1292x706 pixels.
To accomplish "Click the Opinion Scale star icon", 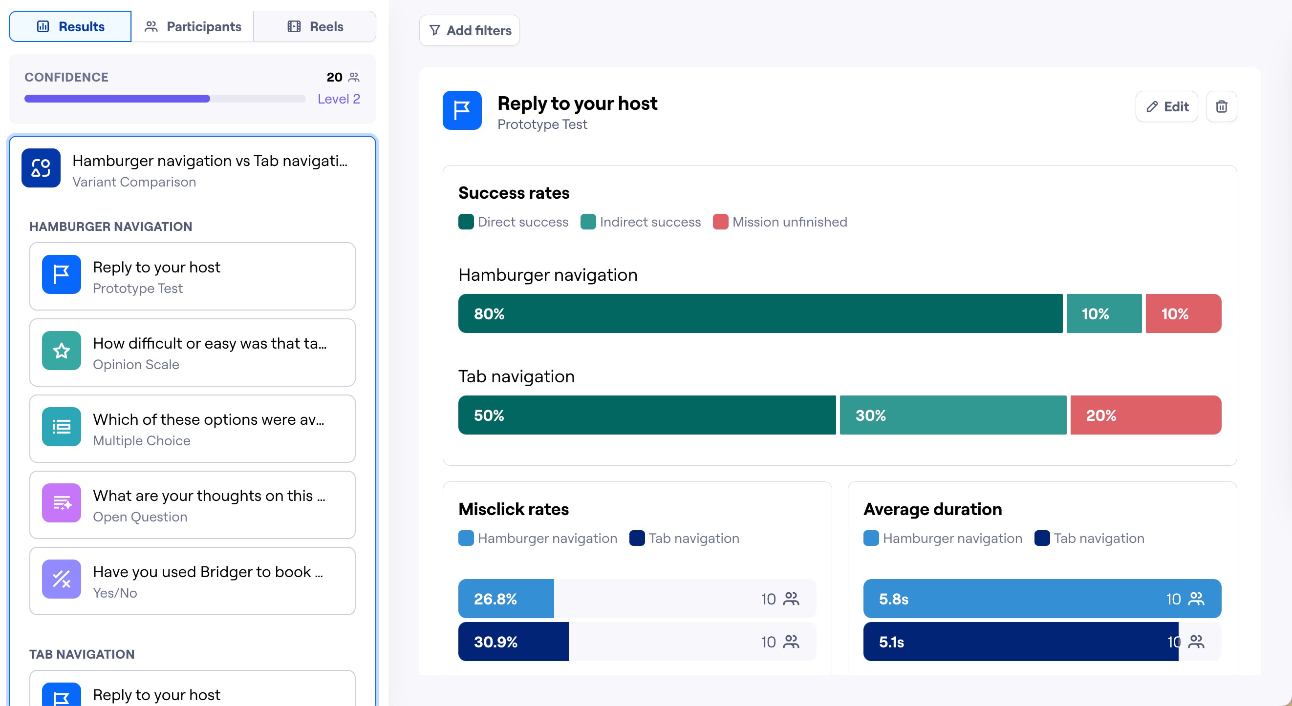I will click(61, 351).
